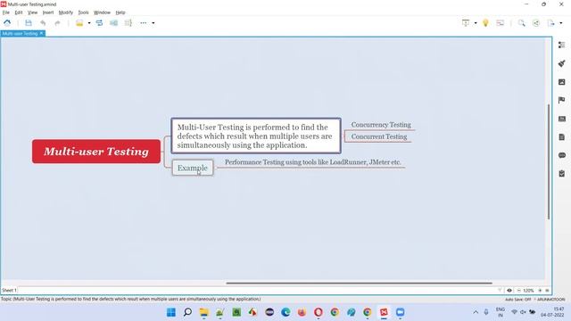Open the dropdown arrow beside the three dots
571x321 pixels.
coord(153,23)
